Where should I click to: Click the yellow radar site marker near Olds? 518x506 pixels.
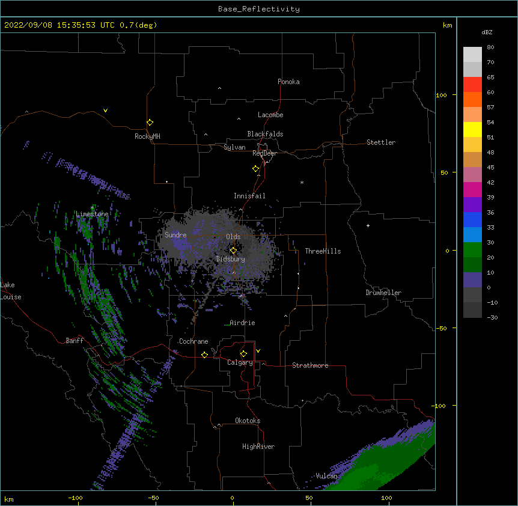pyautogui.click(x=233, y=251)
